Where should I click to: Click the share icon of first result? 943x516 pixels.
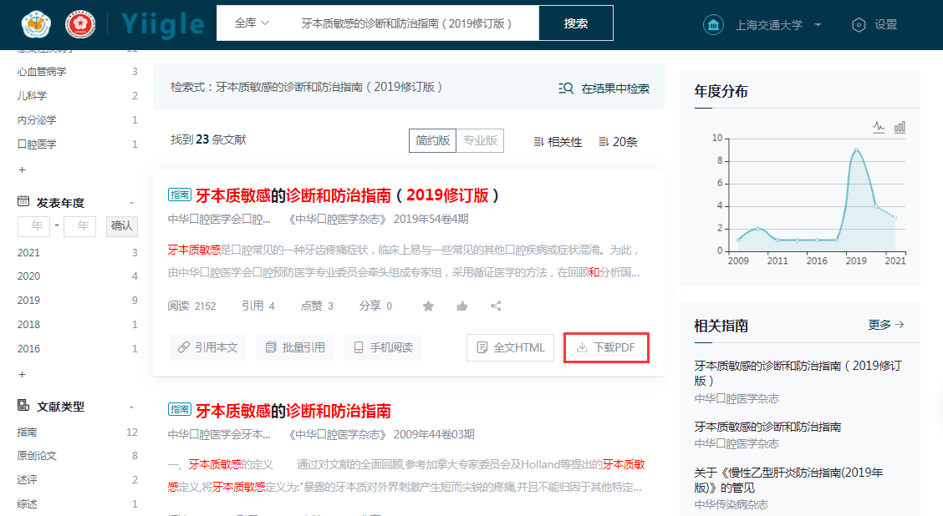[496, 306]
